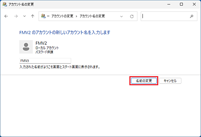201x137 pixels.
Task: Click the account name field containing FMV3
Action: [x=45, y=61]
